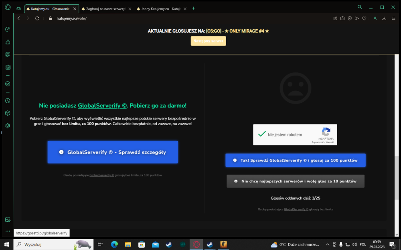Open the Player icon in sidebar

click(x=8, y=84)
